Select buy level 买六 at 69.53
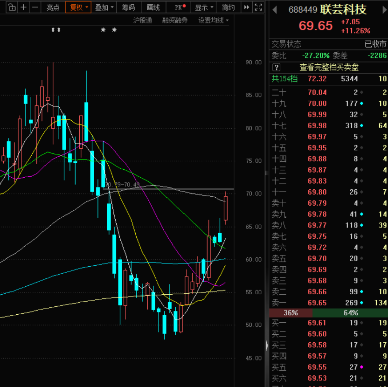The image size is (388, 387). tap(329, 378)
